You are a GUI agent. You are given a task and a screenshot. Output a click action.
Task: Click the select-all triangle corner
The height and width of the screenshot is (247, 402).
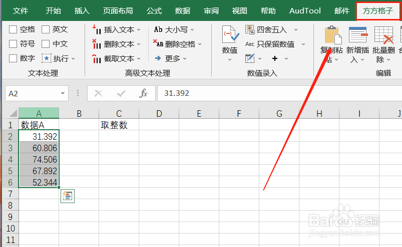click(x=13, y=113)
